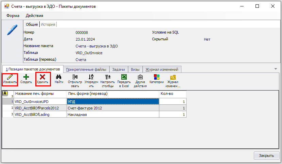
Task: Export using Передать в Excel icon
Action: click(x=124, y=77)
